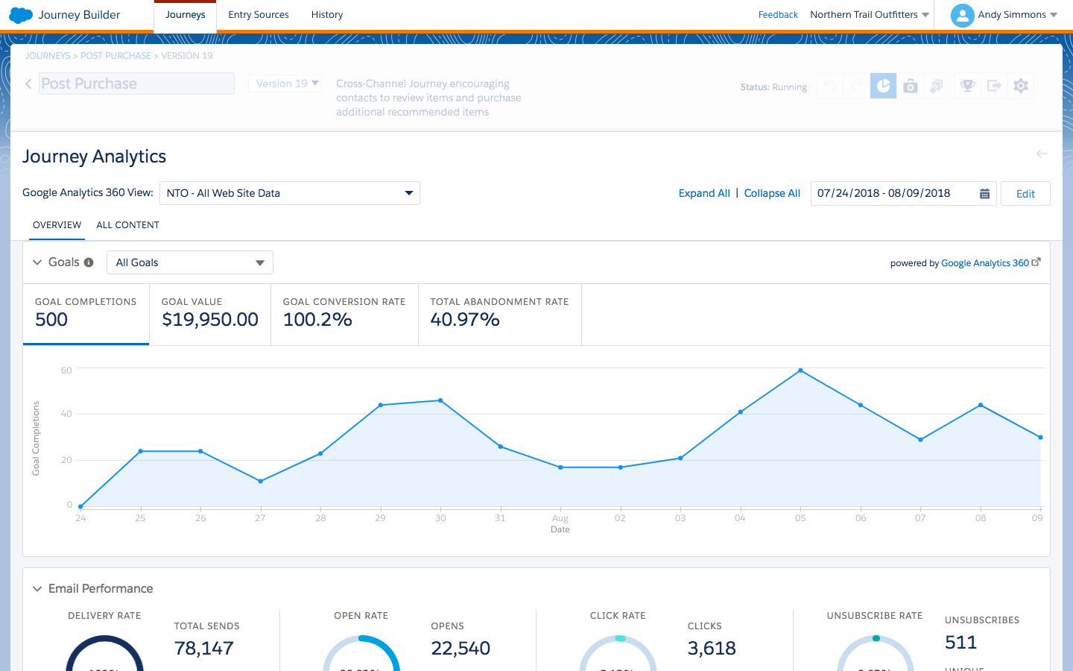Collapse the Email Performance section
This screenshot has width=1073, height=671.
[37, 589]
